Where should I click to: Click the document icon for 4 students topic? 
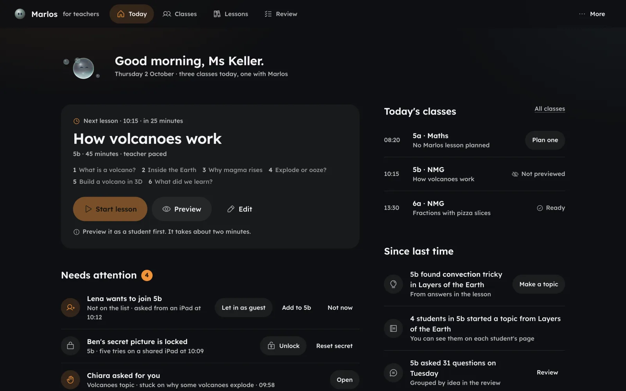click(394, 328)
